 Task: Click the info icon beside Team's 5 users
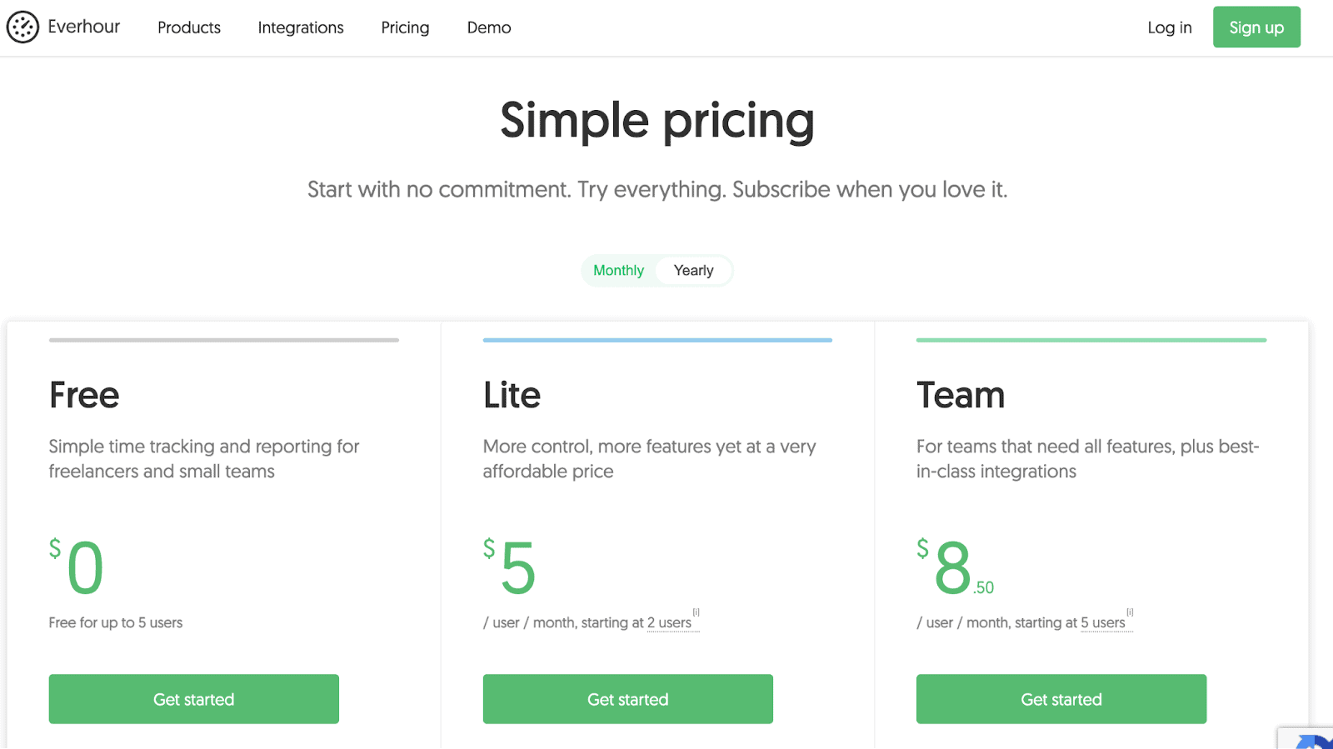(1130, 612)
